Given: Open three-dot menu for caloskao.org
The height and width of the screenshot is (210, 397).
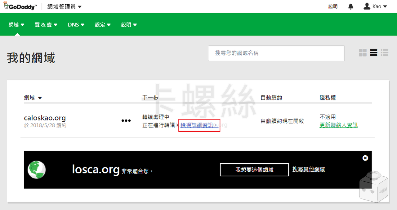Looking at the screenshot, I should point(126,121).
